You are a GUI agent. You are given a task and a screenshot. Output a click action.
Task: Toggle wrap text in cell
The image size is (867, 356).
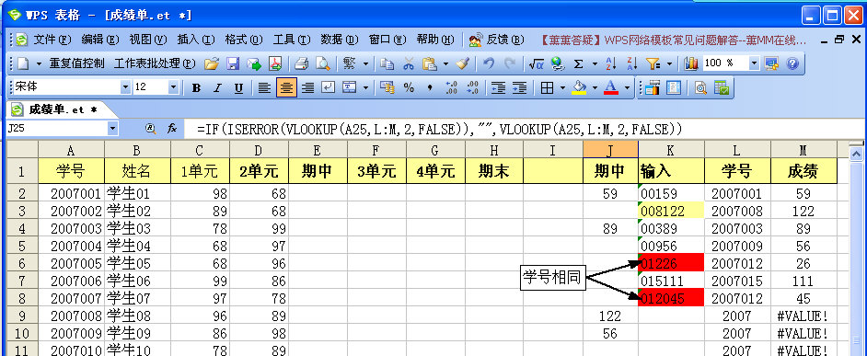pyautogui.click(x=329, y=87)
